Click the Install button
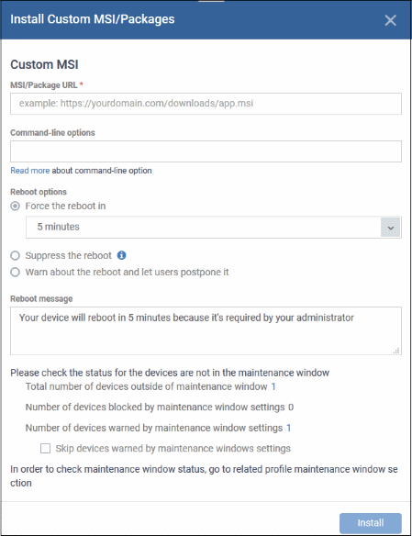 click(371, 523)
